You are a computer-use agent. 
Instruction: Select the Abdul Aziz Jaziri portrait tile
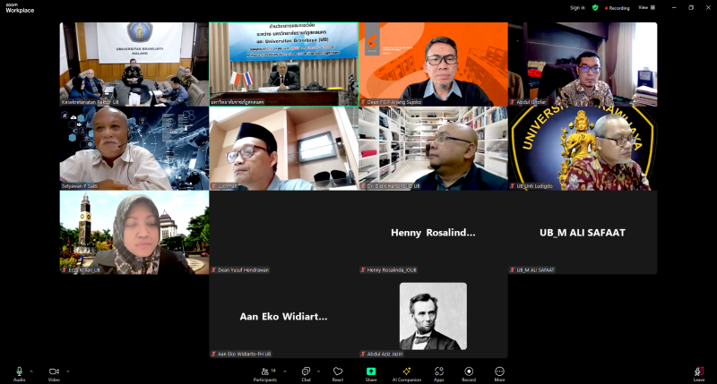coord(433,316)
